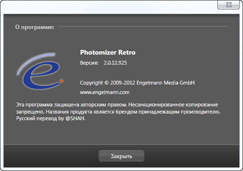
Task: Click the 'Эта программа защищена авторским правом' sentence
Action: [71, 105]
